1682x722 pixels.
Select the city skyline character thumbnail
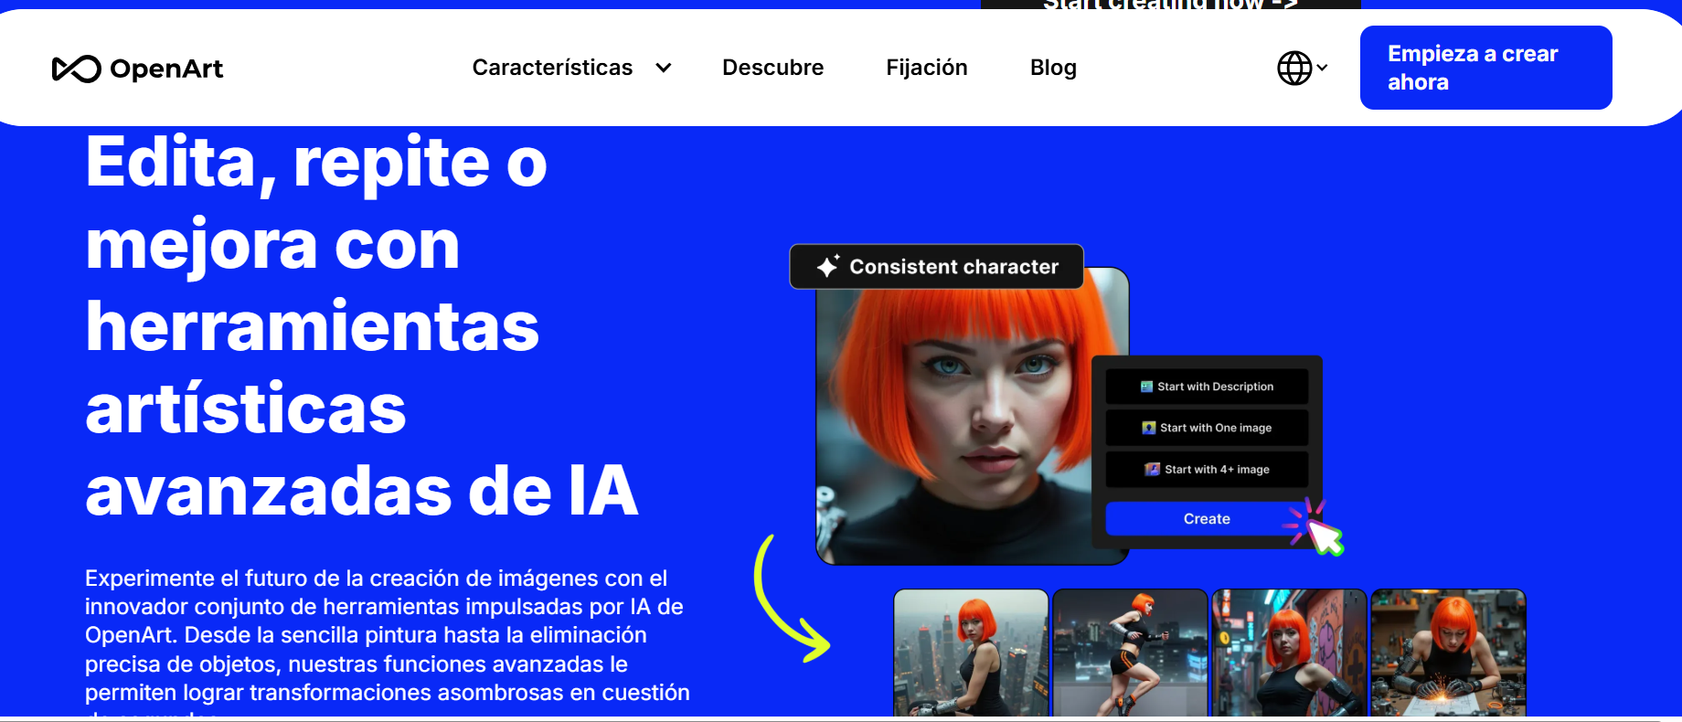click(971, 653)
